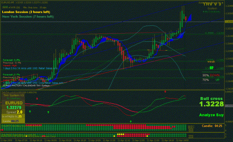Click the Previous: -0.1% news line
This screenshot has width=233, height=142.
12,63
